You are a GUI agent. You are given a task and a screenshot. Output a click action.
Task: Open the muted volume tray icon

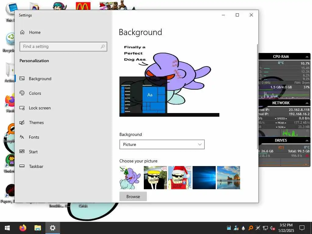click(272, 228)
